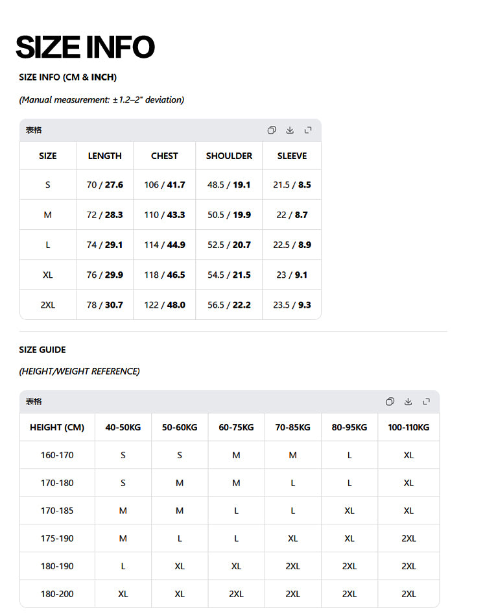
Task: Click the SHOULDER column header
Action: [229, 156]
